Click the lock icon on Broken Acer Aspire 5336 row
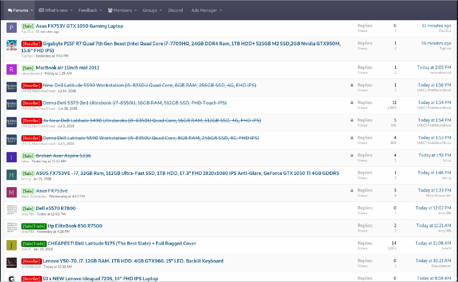The width and height of the screenshot is (458, 282). (352, 155)
